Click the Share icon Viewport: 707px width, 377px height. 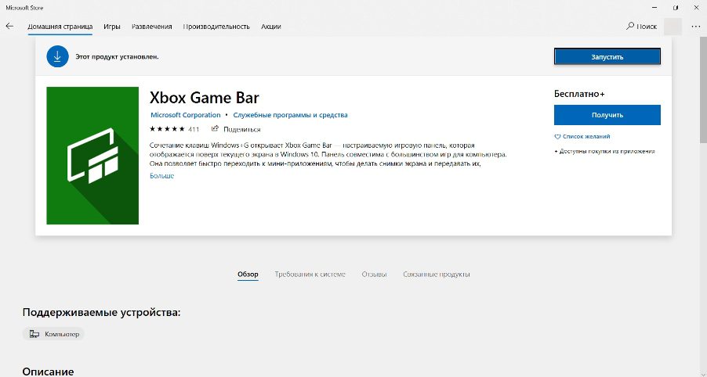tap(215, 129)
